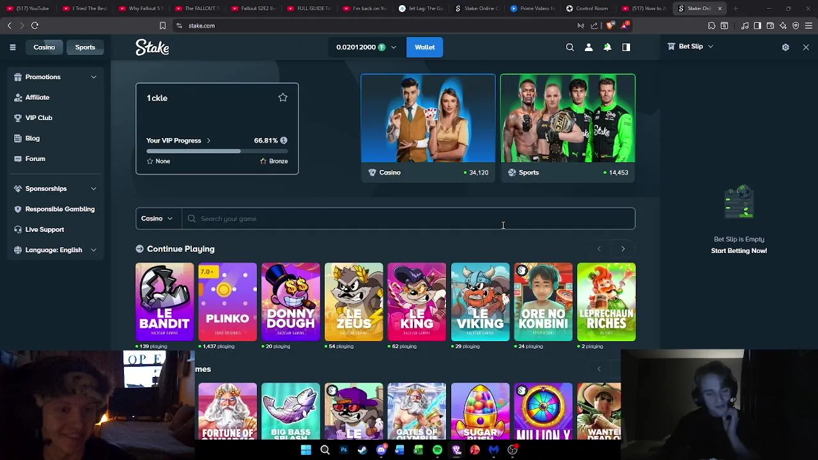Next arrow in Continue Playing carousel

pyautogui.click(x=623, y=249)
